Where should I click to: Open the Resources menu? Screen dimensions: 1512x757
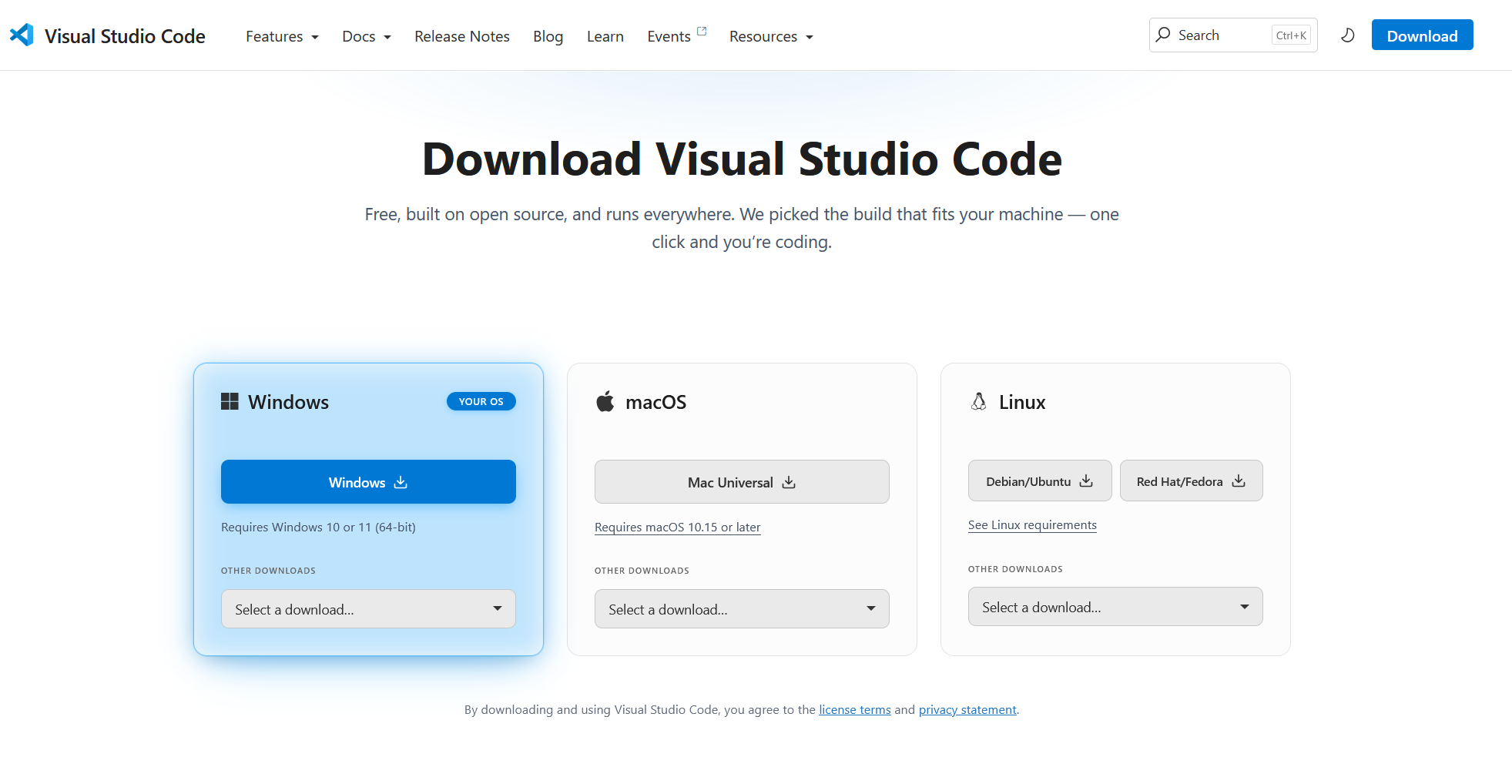click(x=771, y=36)
